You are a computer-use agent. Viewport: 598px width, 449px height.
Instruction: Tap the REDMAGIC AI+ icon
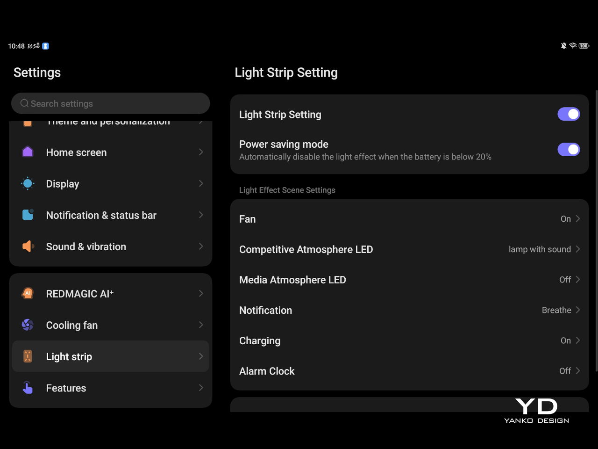(28, 293)
